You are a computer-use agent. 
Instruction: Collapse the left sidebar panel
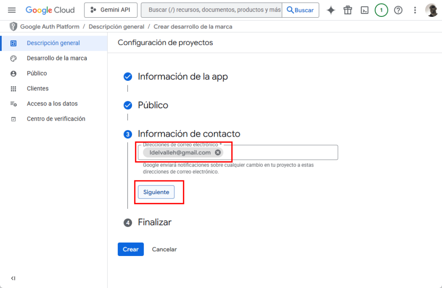tap(13, 278)
